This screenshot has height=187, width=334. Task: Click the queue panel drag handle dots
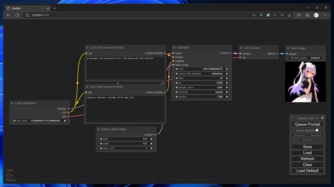[x=292, y=118]
